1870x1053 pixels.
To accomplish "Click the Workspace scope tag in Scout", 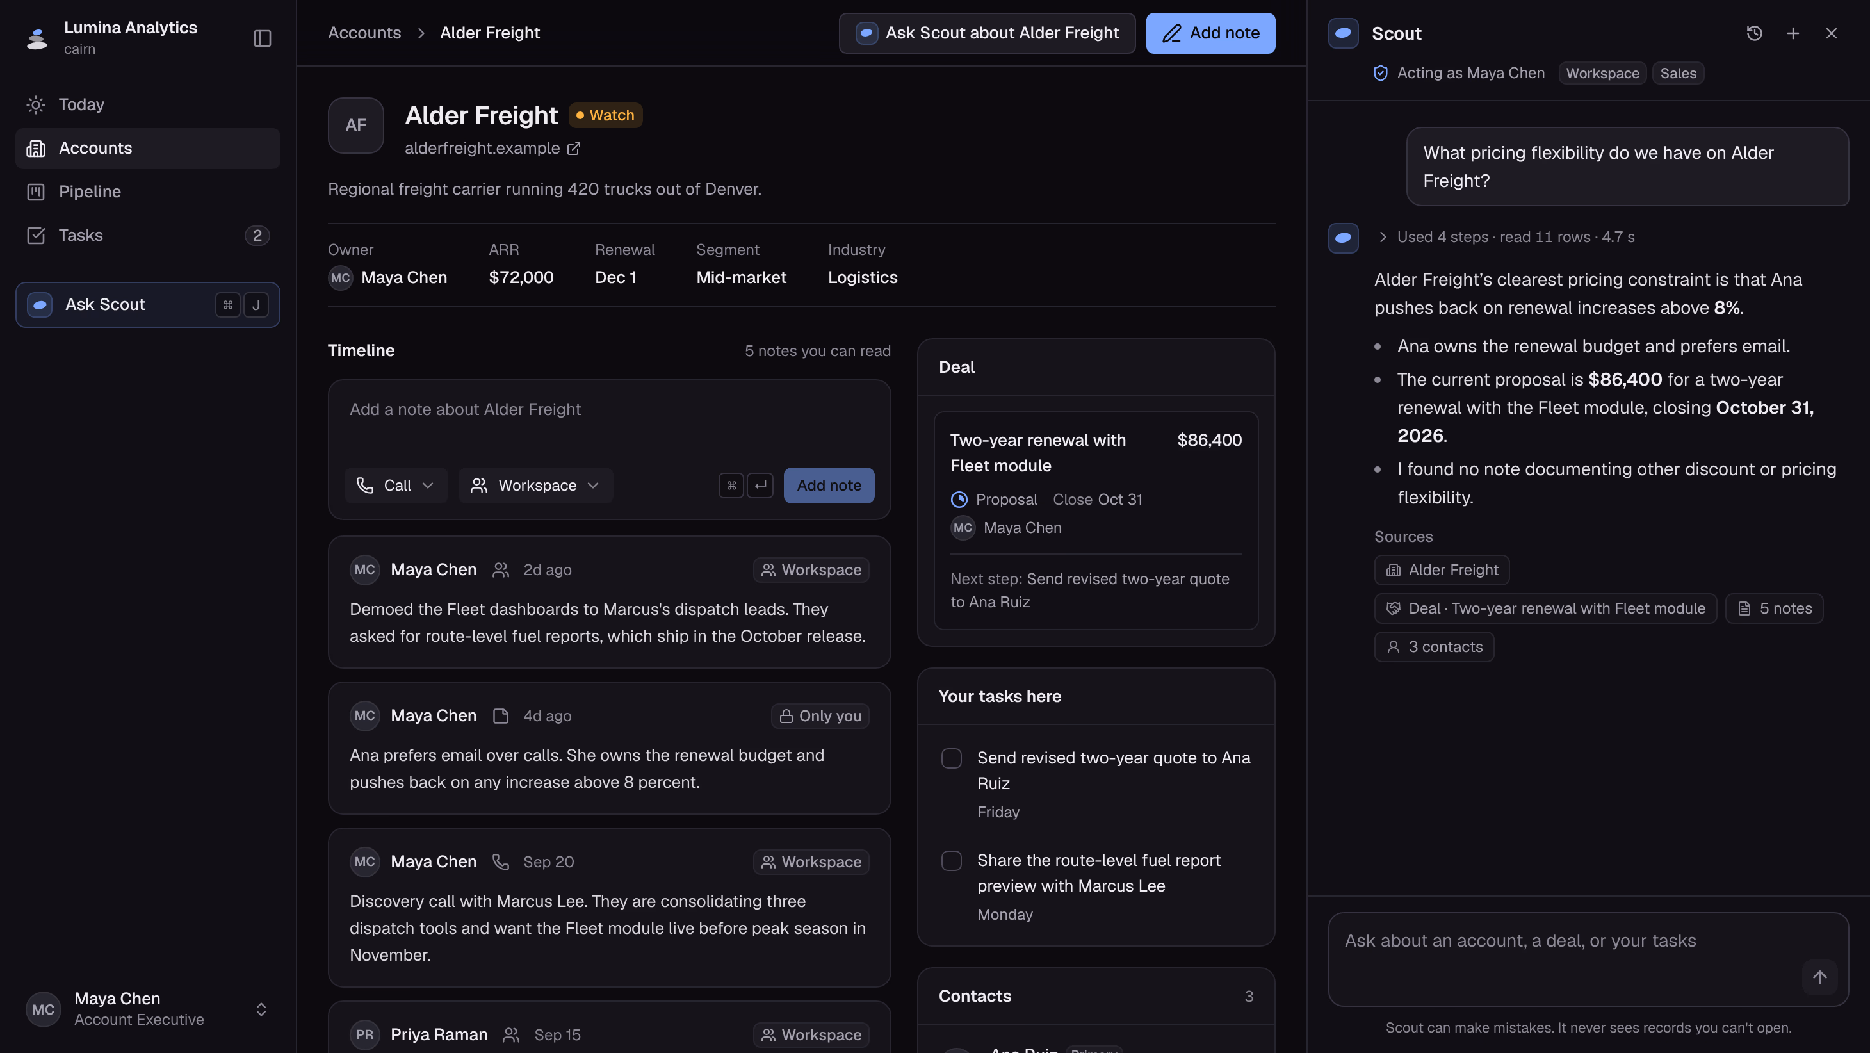I will click(x=1602, y=74).
